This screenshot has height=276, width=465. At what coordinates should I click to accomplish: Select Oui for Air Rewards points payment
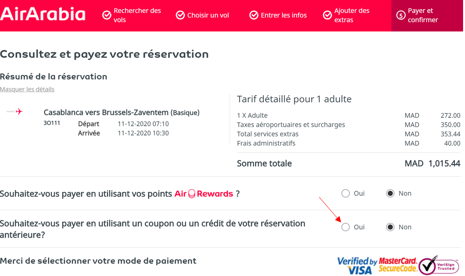pyautogui.click(x=346, y=193)
